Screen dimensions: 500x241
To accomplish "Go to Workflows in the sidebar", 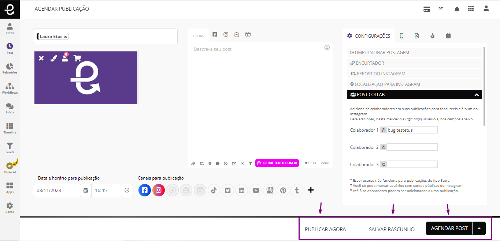I will (x=10, y=89).
